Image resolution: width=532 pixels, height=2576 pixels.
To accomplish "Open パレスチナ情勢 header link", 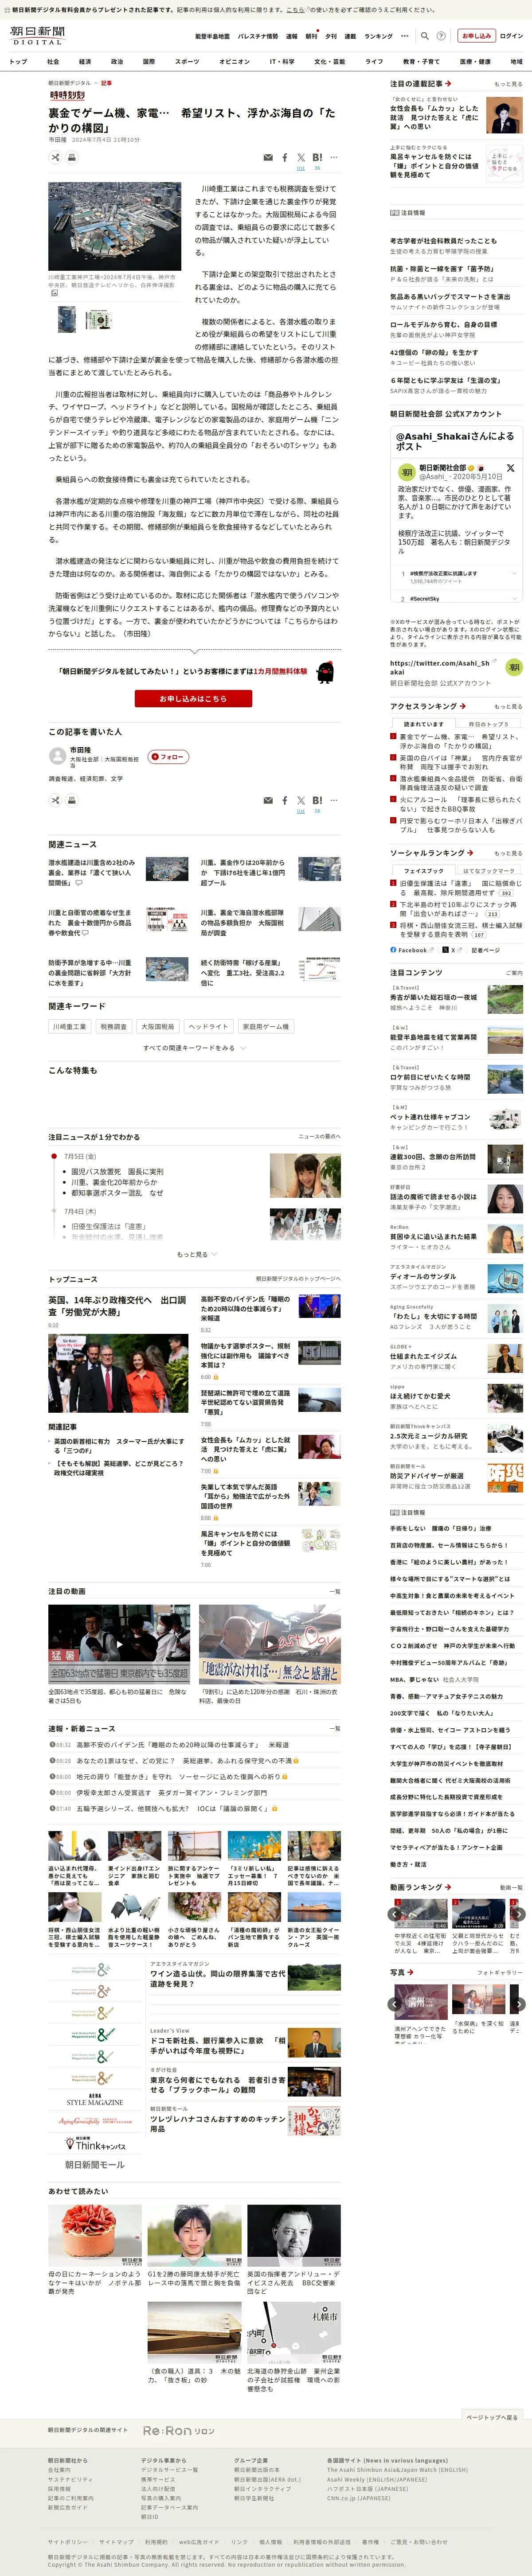I will (x=258, y=36).
